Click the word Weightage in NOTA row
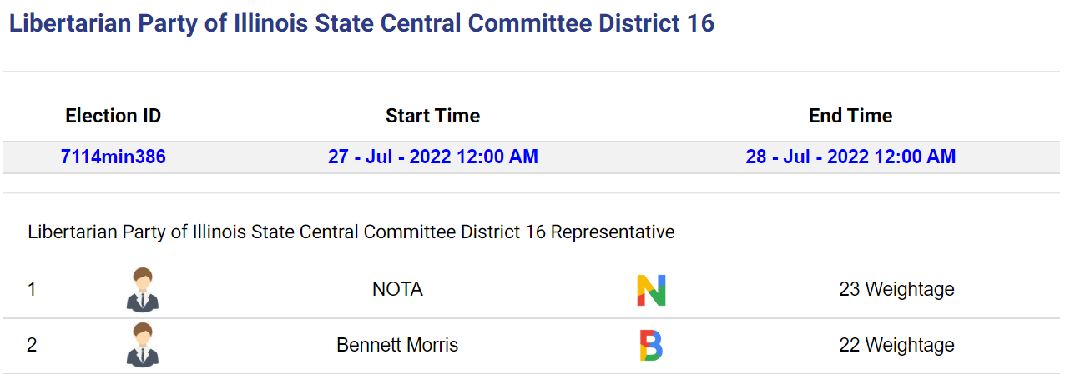The height and width of the screenshot is (389, 1065). pos(910,290)
